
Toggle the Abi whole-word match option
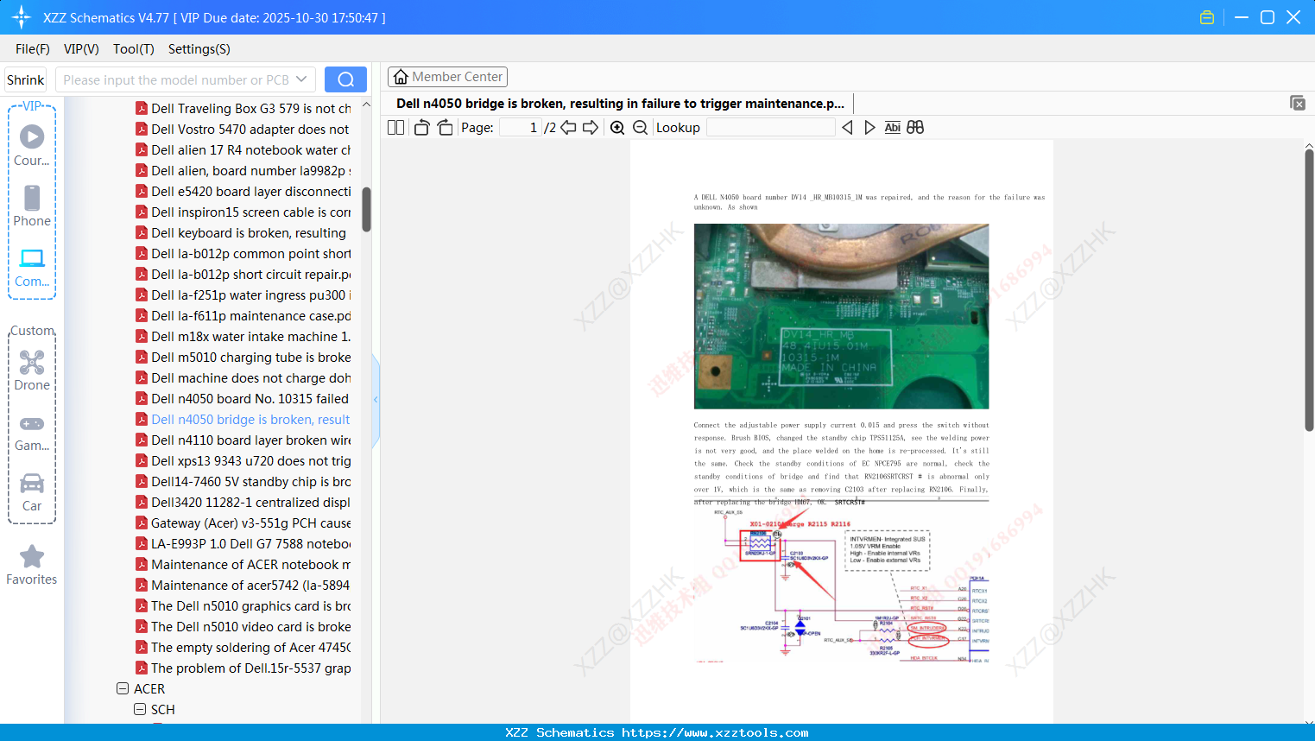tap(893, 128)
